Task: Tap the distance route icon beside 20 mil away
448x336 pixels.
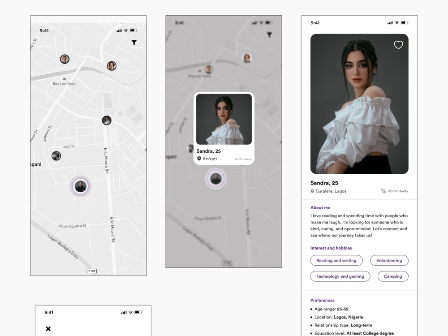Action: click(x=383, y=191)
